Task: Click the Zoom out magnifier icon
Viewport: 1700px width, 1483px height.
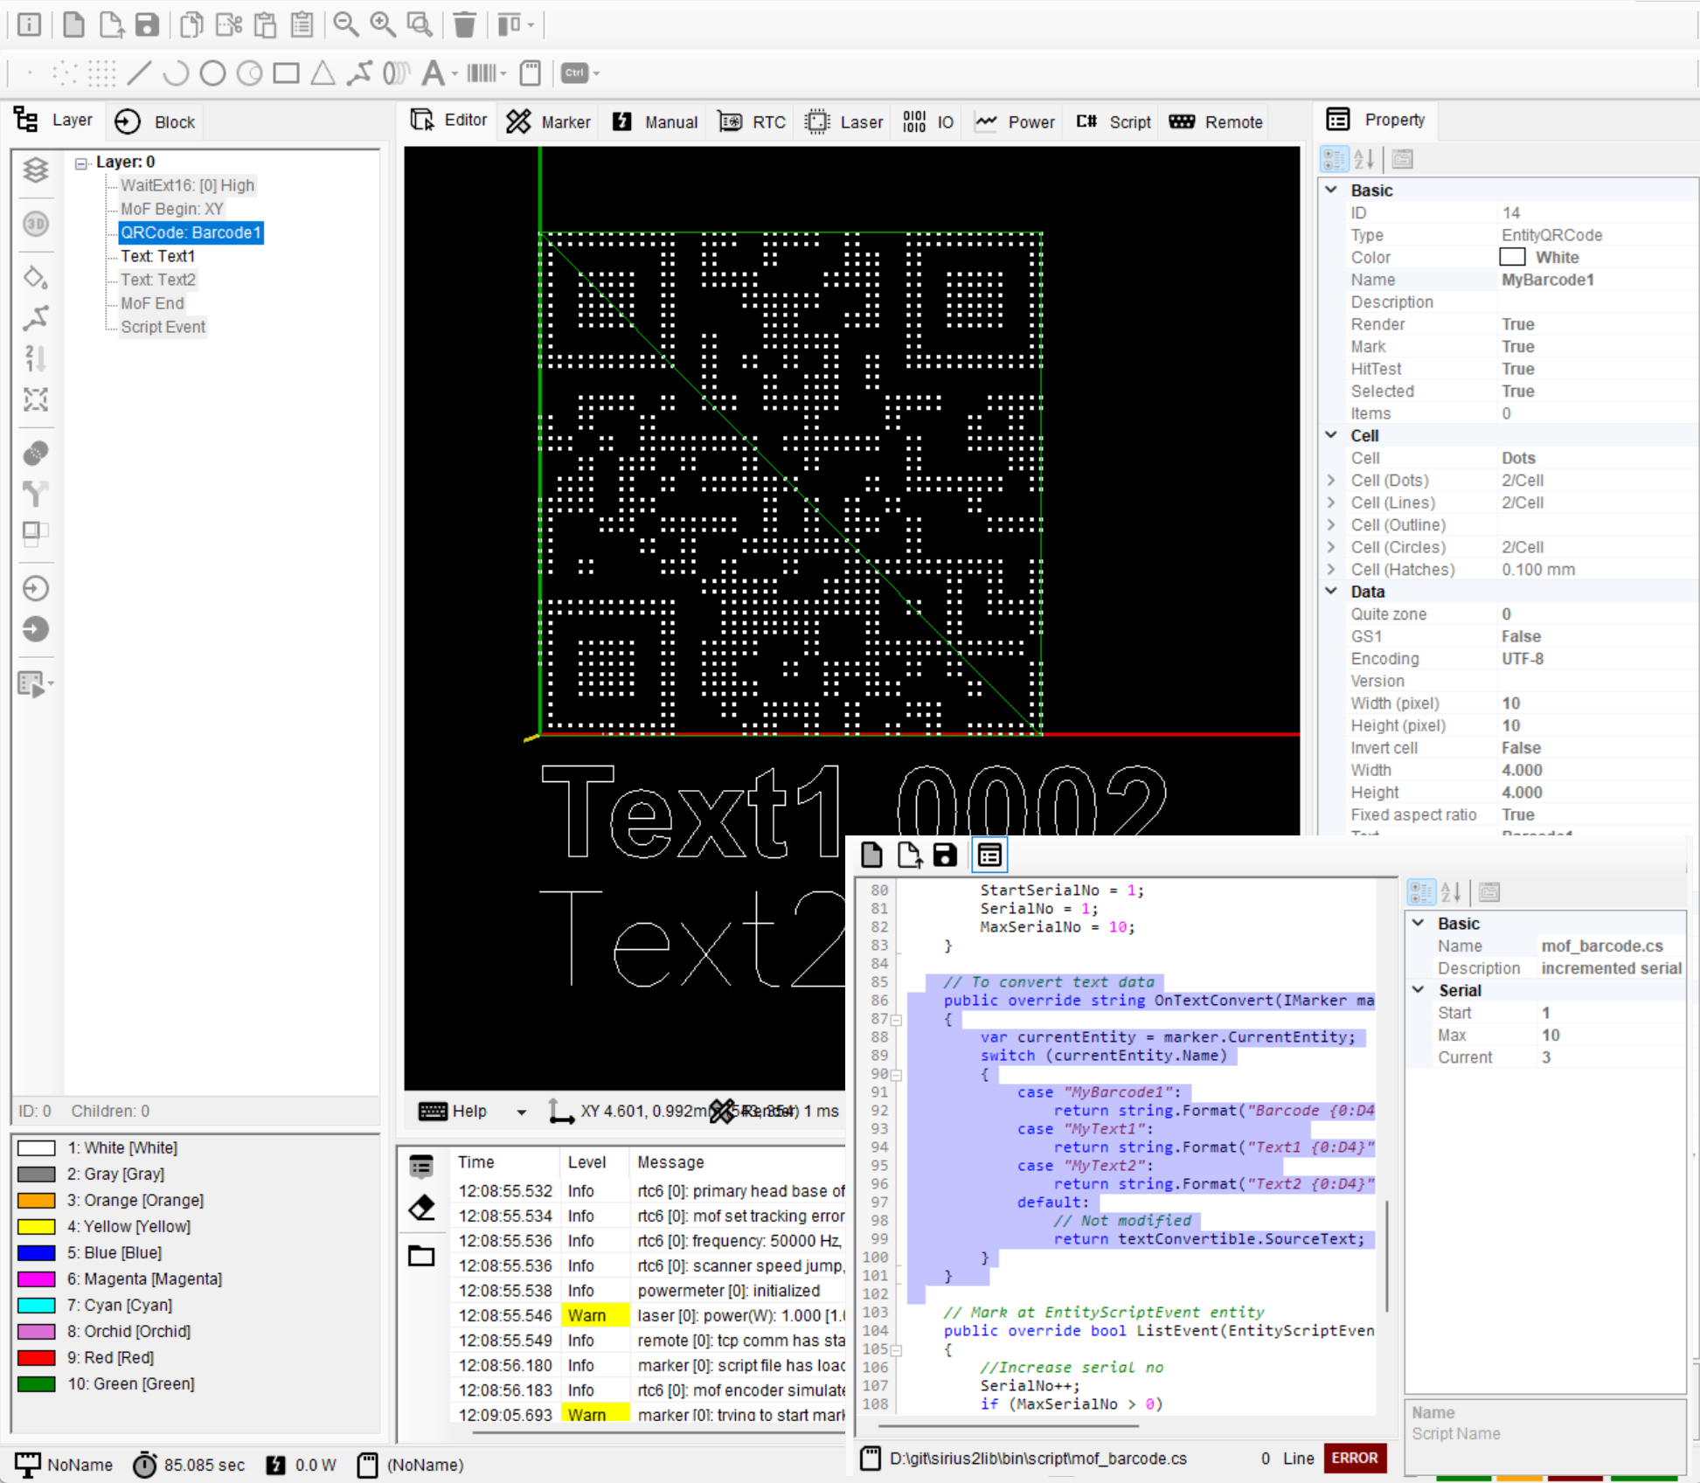Action: point(346,24)
